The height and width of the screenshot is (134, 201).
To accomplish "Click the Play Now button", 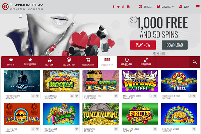I will 143,45.
